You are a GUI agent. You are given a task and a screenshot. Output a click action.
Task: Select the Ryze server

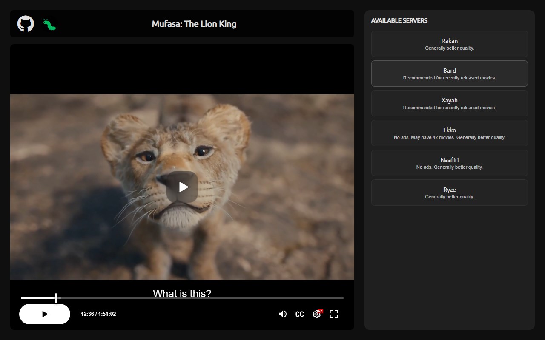click(450, 193)
